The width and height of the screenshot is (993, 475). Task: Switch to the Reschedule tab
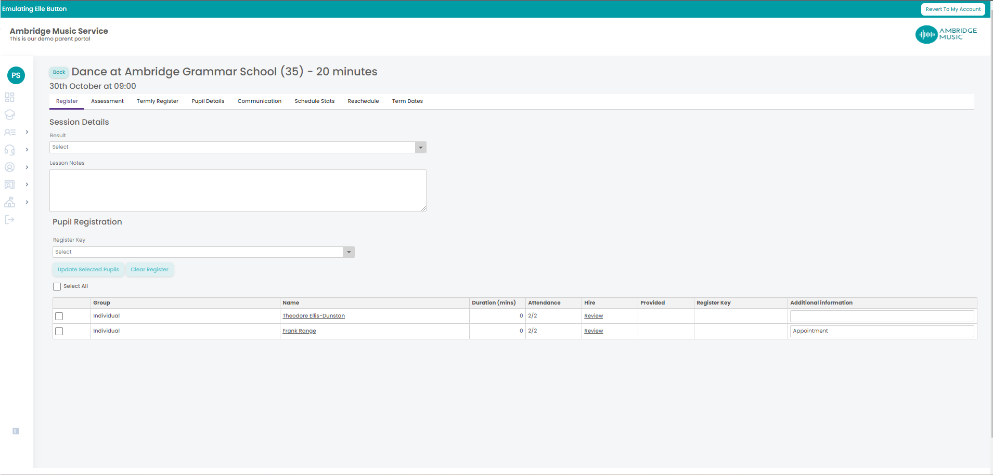363,101
